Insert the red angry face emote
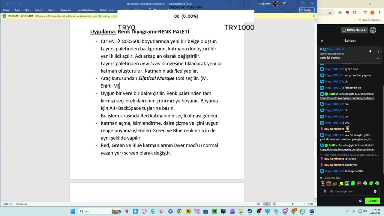Screen dimensions: 384x216 359,183
